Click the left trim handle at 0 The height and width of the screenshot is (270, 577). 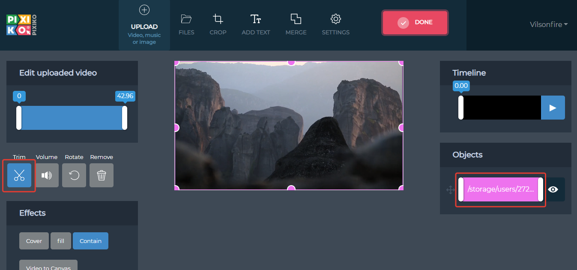(19, 118)
